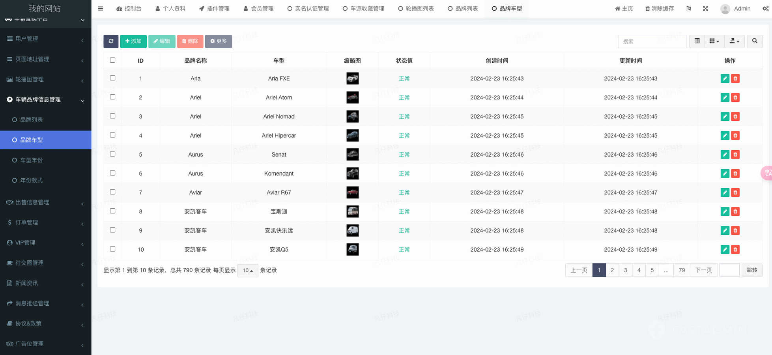This screenshot has height=355, width=772.
Task: Click the refresh table icon button
Action: (x=111, y=41)
